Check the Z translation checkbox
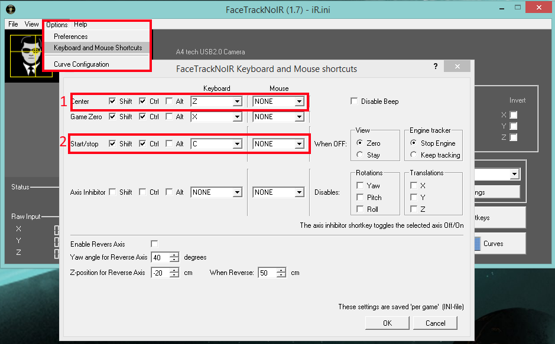This screenshot has width=555, height=344. 413,209
